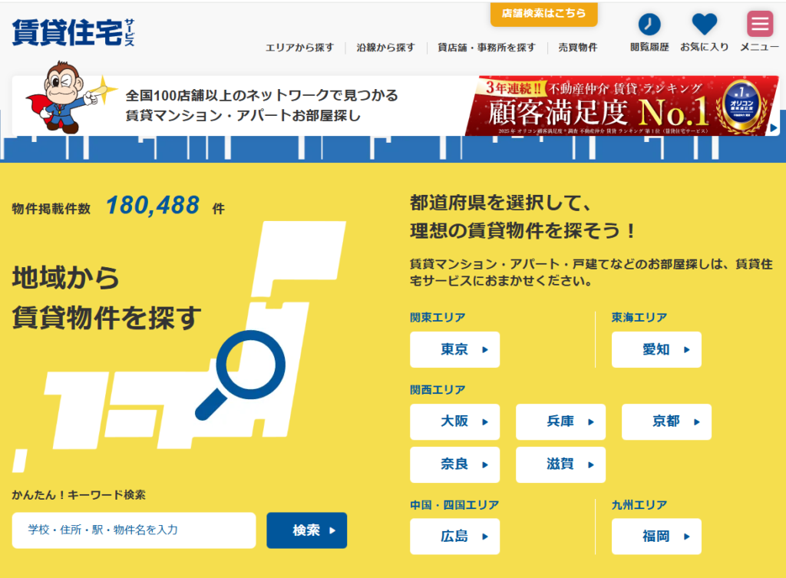Click the keyword search input field

[134, 530]
